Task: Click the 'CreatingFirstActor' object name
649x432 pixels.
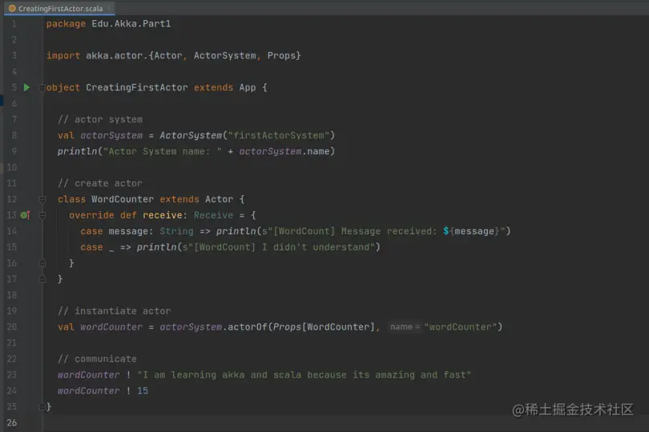Action: pos(136,88)
